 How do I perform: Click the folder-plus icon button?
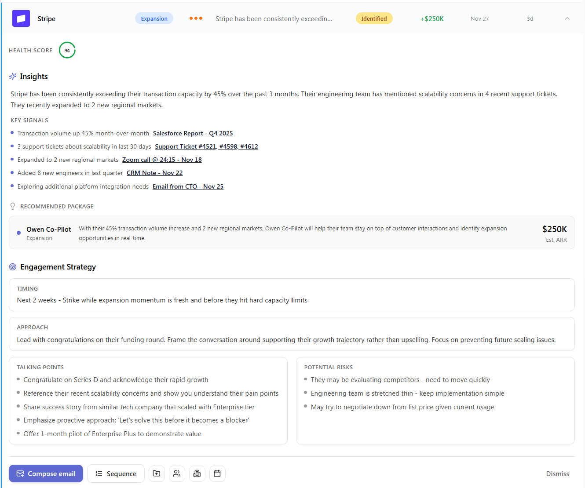pyautogui.click(x=157, y=473)
